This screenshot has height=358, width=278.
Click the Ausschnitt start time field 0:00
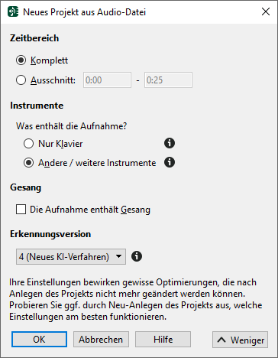(x=107, y=80)
